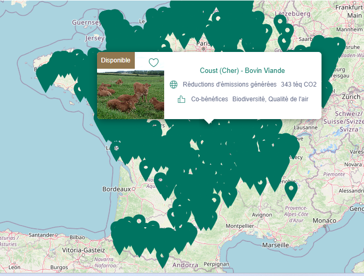This screenshot has height=276, width=364.
Task: Click the Burgos label on the map
Action: point(59,268)
